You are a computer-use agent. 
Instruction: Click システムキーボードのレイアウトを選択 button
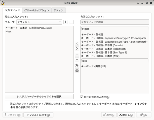click(x=39, y=96)
